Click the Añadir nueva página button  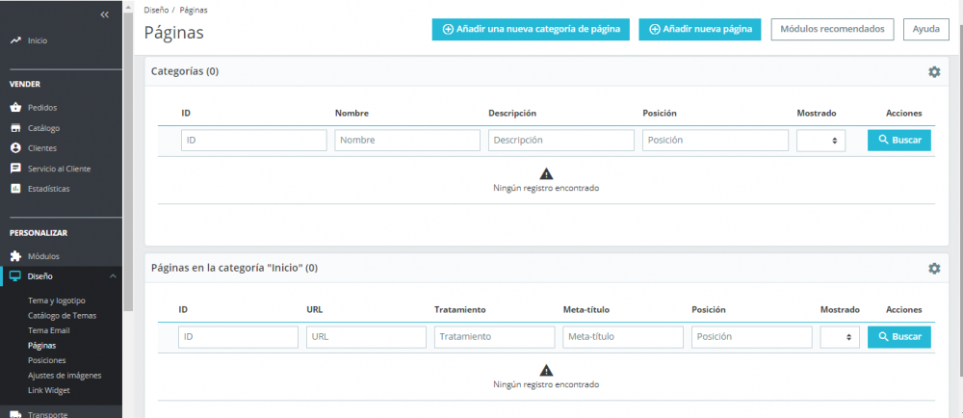tap(700, 30)
